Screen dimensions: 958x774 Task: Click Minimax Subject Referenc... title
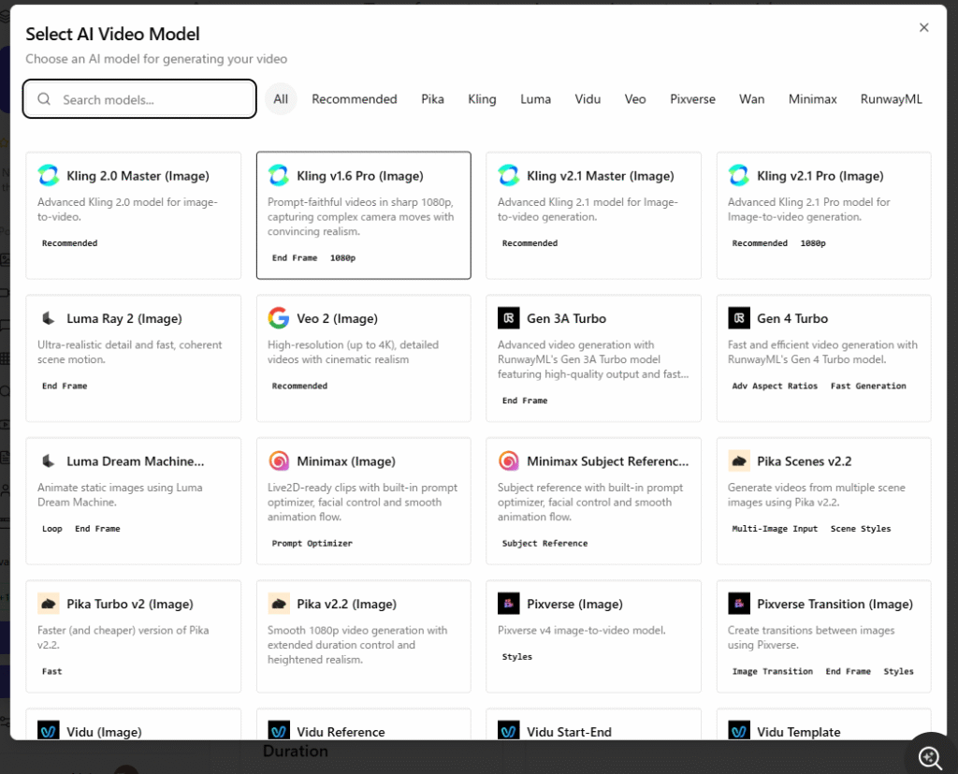coord(607,461)
